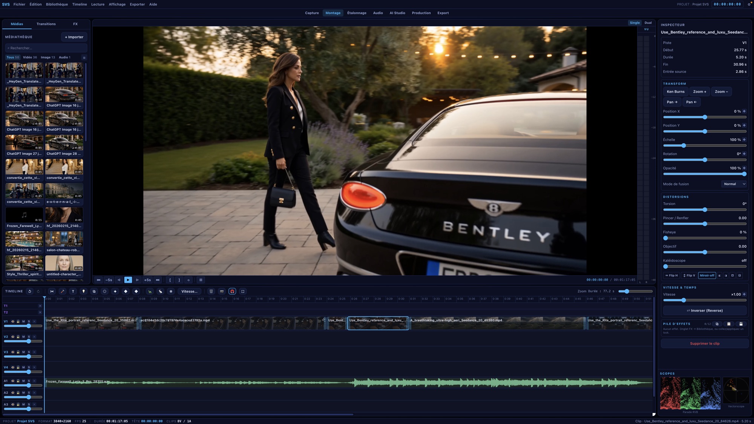
Task: Select the A_breathtaking_ultra-high_aeri clip on V1
Action: (x=497, y=323)
